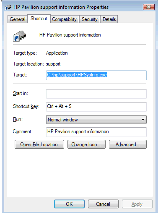This screenshot has height=213, width=158.
Task: Click the Change Icon button
Action: pyautogui.click(x=86, y=145)
